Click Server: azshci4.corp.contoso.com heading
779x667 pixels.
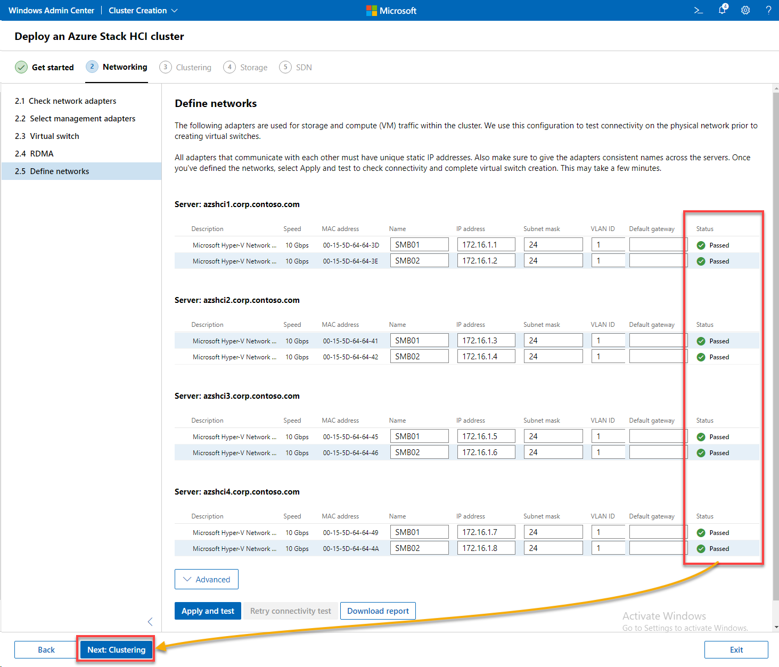(237, 492)
